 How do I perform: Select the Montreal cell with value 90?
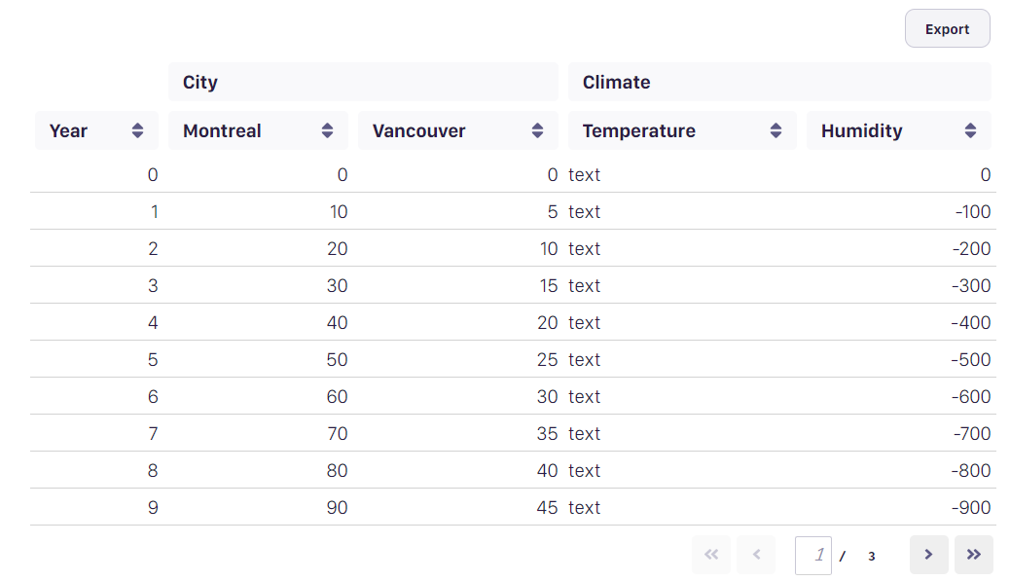(337, 508)
